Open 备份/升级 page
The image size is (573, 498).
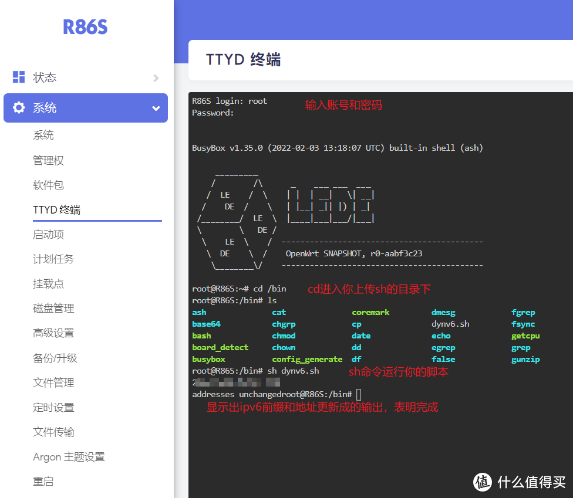55,358
